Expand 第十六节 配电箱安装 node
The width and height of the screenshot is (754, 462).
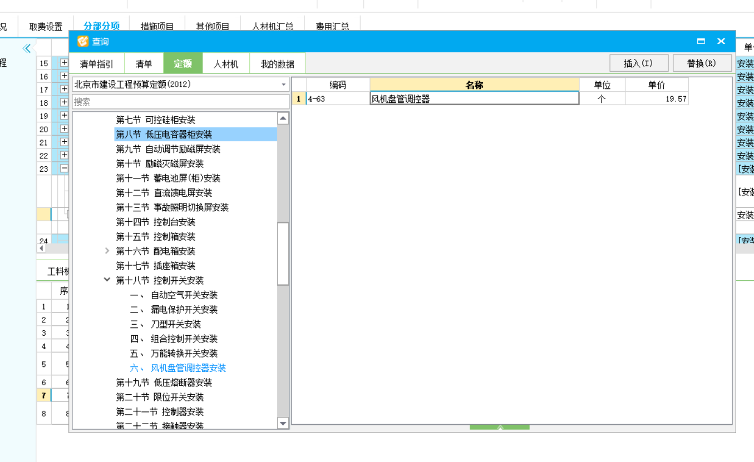point(107,251)
